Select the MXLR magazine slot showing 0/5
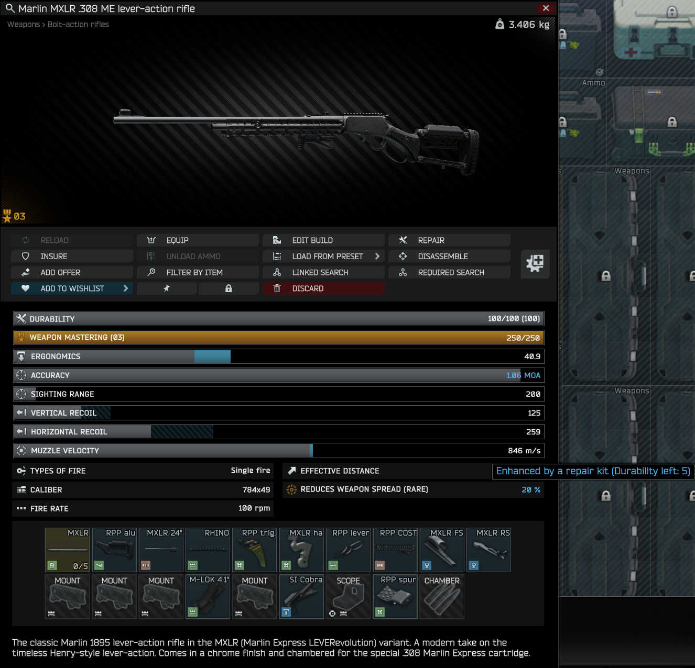 pos(67,550)
